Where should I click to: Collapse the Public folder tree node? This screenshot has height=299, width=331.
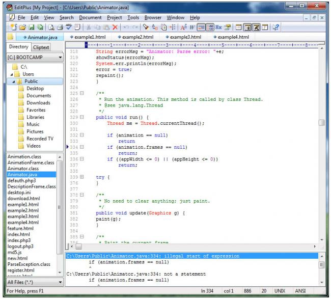coord(14,81)
